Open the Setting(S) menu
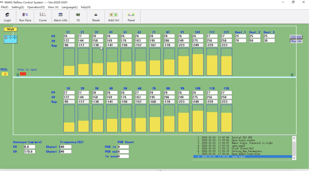Viewport: 309px width, 171px height. point(18,7)
